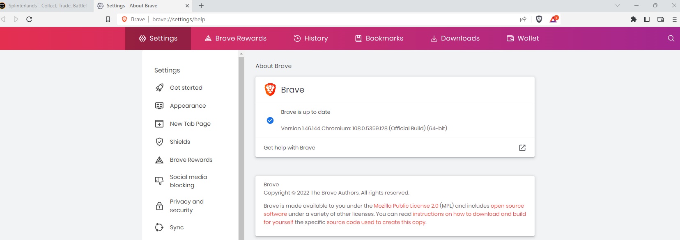
Task: Click the New Tab Page plus icon
Action: tap(159, 124)
